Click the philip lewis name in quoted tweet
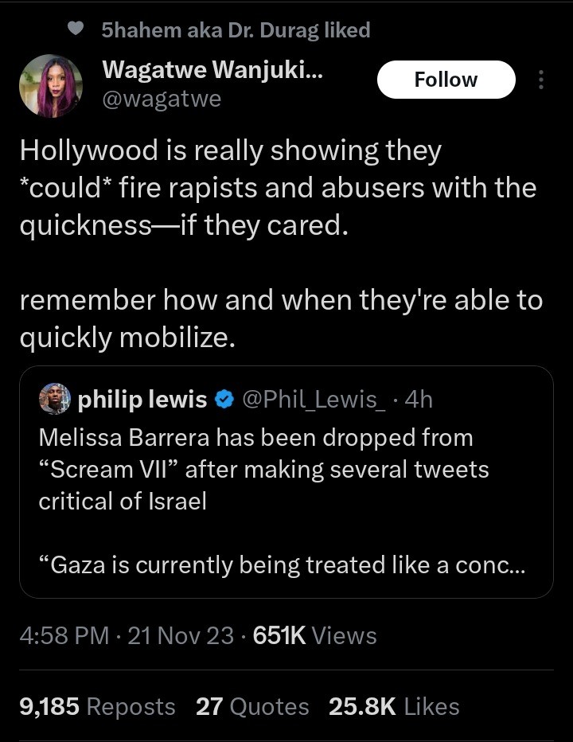573x742 pixels. coord(142,400)
